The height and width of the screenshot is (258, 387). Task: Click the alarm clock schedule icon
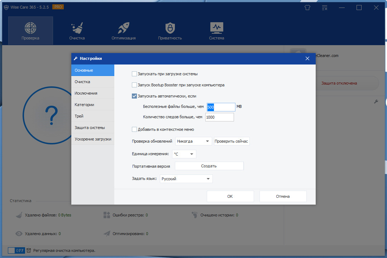pos(29,250)
